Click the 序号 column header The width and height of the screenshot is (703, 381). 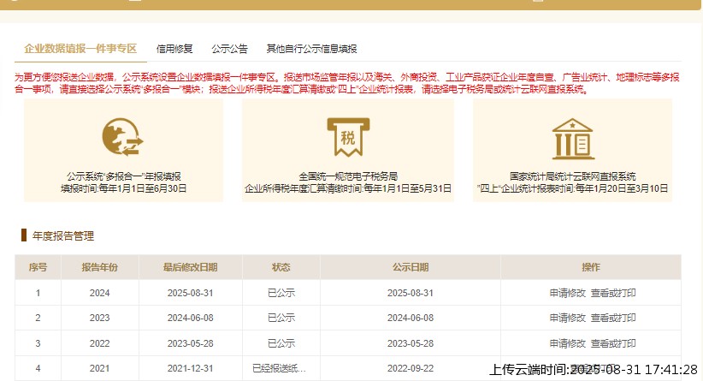[38, 267]
